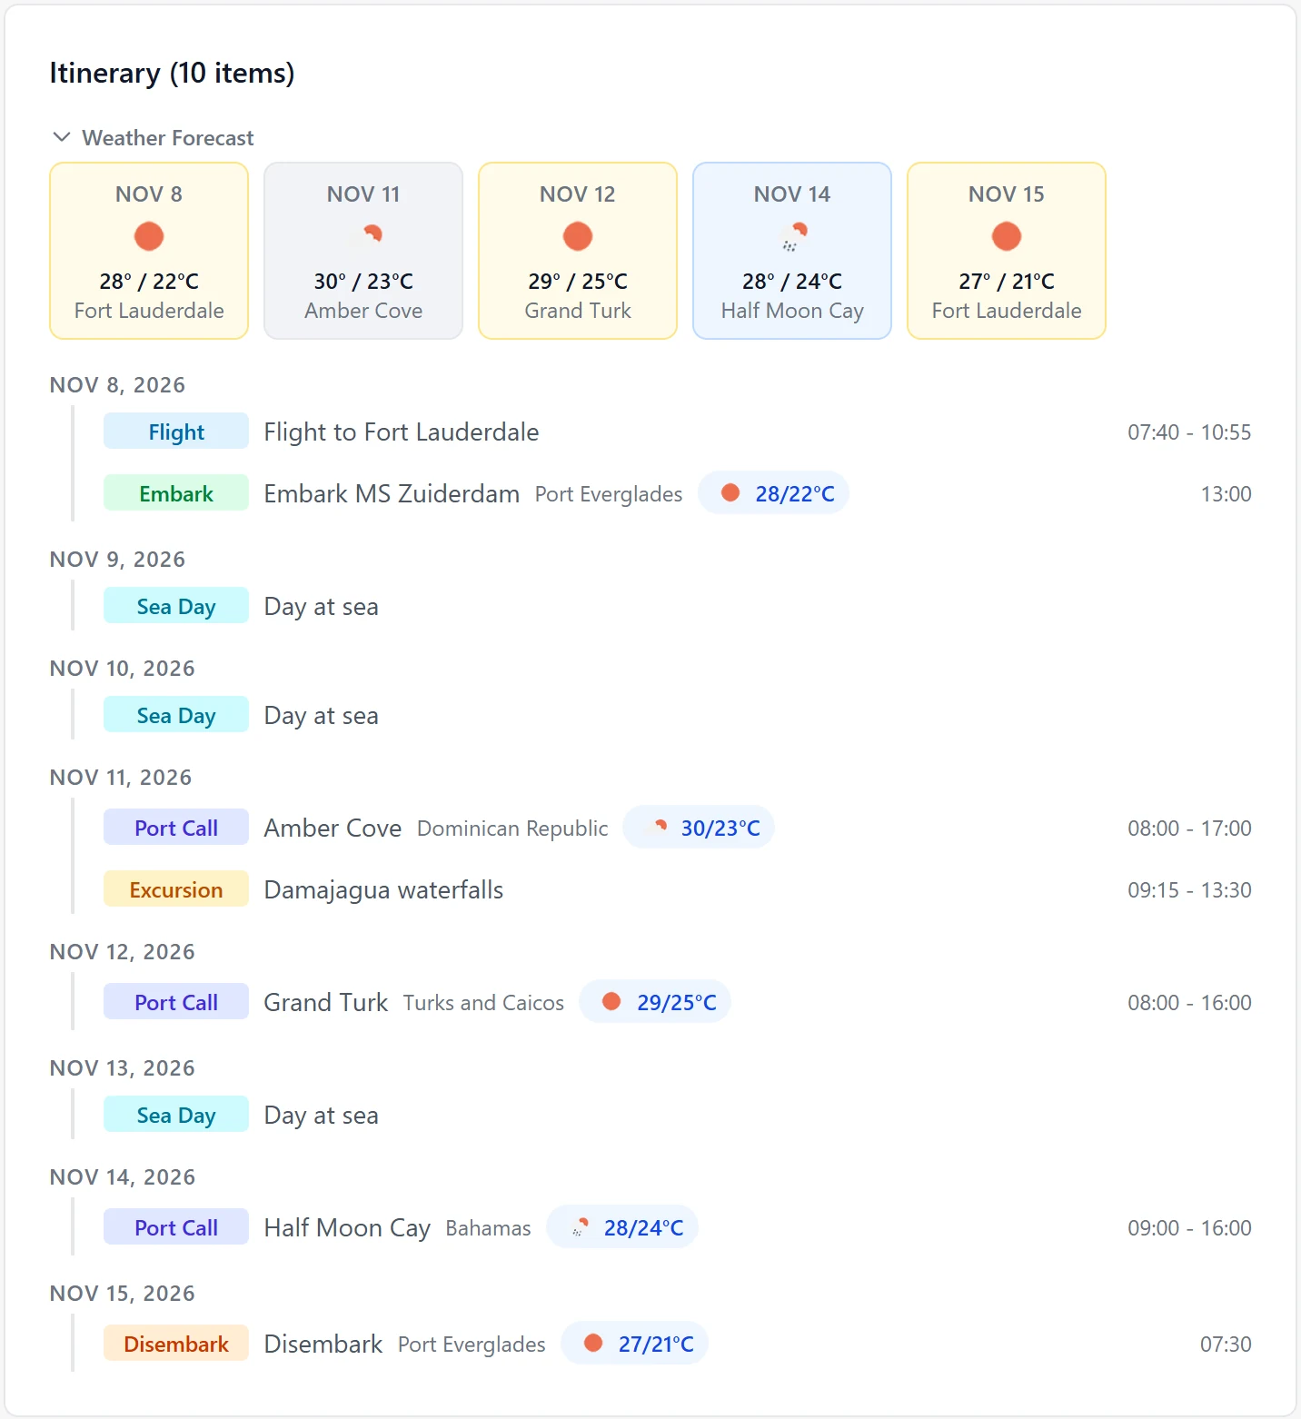This screenshot has width=1301, height=1419.
Task: Click the Embark tag badge
Action: (x=176, y=493)
